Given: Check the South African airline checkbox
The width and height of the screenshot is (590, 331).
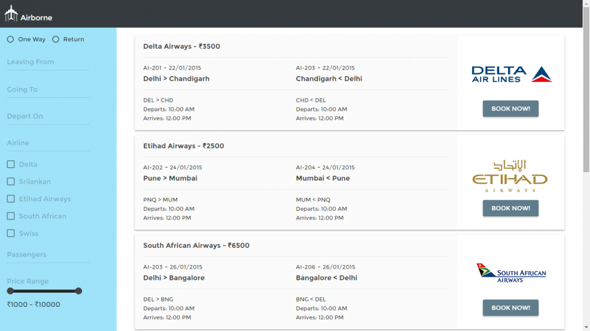Looking at the screenshot, I should pos(11,216).
